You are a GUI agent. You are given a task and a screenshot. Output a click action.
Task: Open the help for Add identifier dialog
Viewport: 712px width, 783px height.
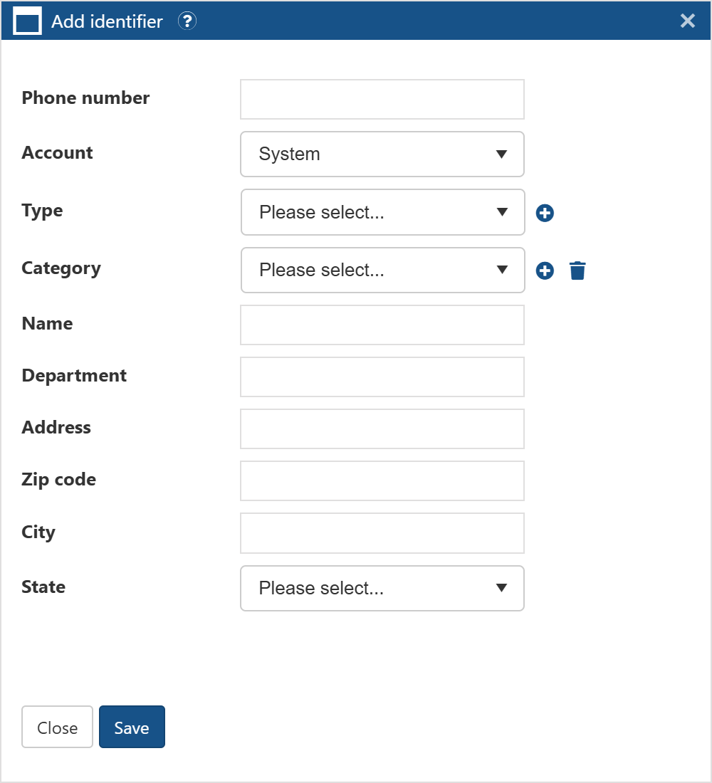[187, 21]
